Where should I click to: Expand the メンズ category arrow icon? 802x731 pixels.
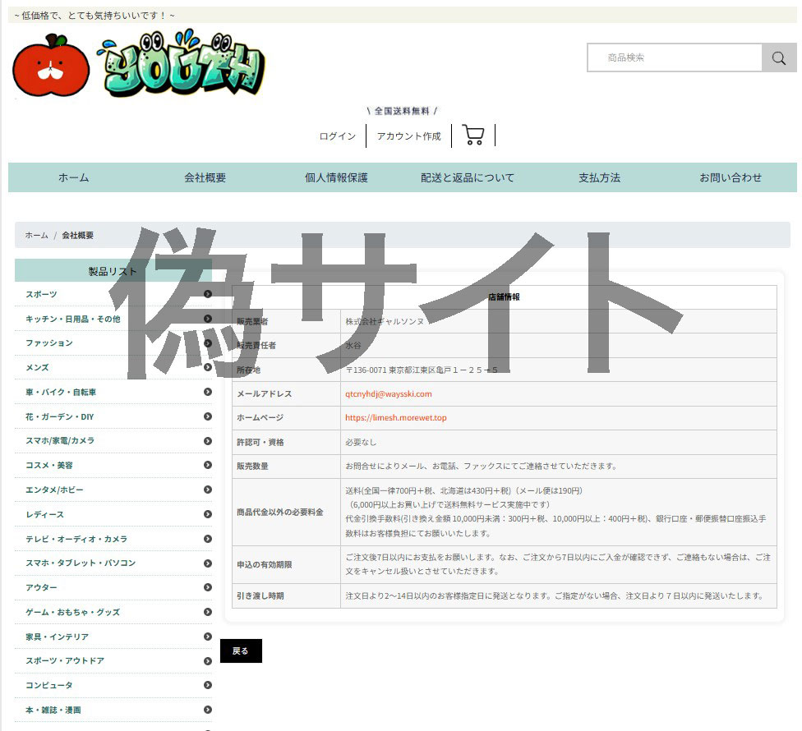pyautogui.click(x=208, y=368)
